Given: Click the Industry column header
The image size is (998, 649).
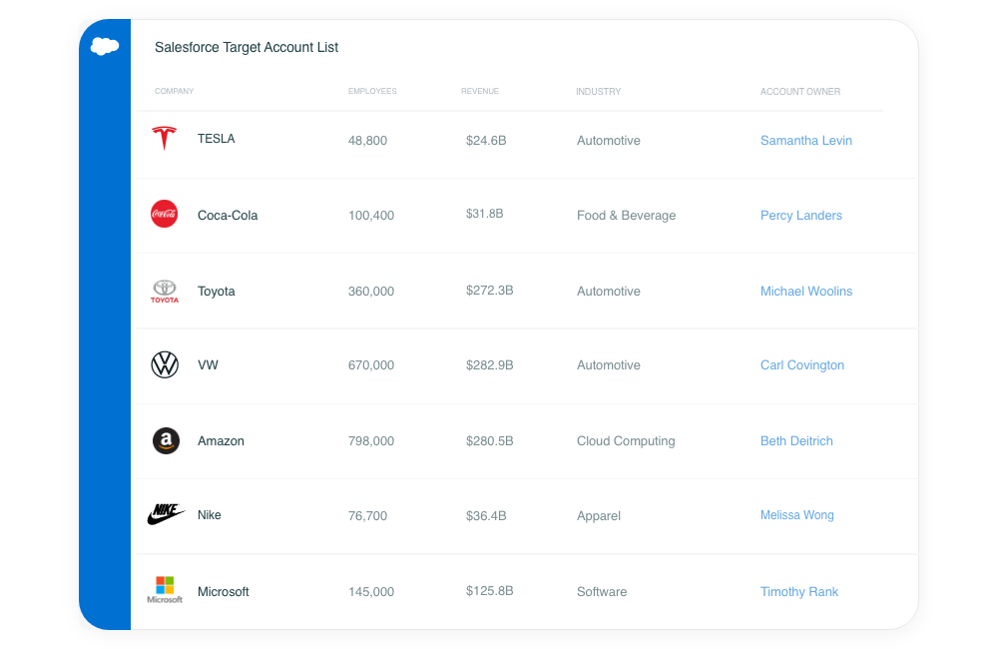Looking at the screenshot, I should tap(598, 92).
